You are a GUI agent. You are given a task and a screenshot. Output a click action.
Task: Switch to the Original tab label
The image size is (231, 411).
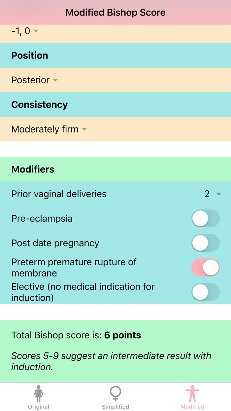pyautogui.click(x=39, y=407)
